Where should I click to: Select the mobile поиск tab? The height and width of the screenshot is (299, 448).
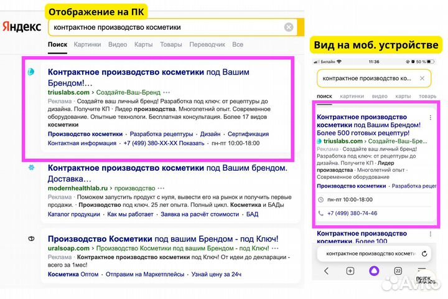(324, 96)
